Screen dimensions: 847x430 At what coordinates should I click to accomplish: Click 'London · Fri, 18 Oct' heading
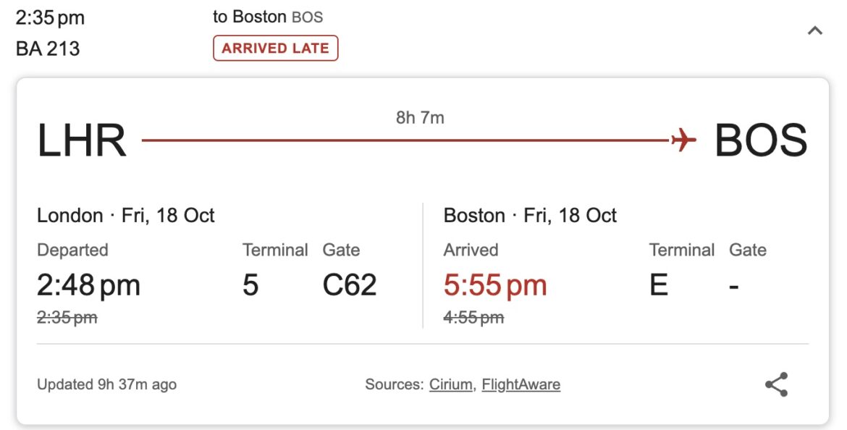coord(126,216)
